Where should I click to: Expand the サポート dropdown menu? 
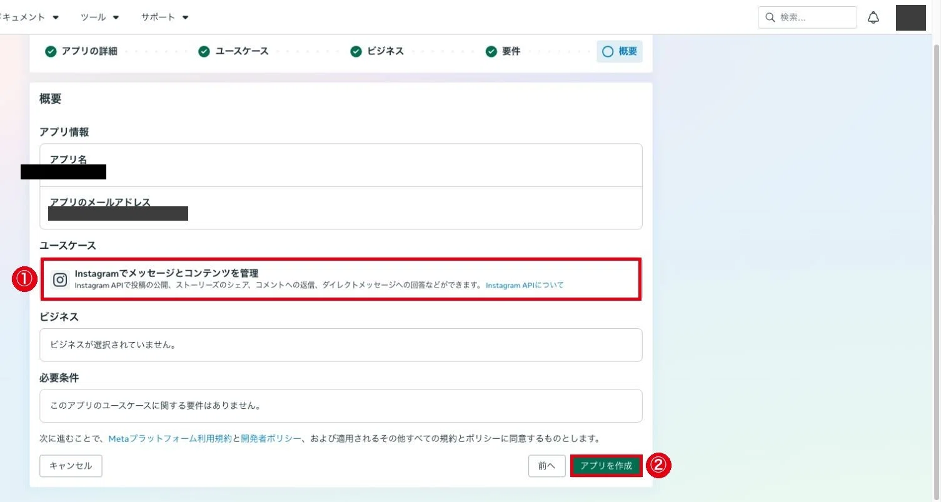coord(165,17)
